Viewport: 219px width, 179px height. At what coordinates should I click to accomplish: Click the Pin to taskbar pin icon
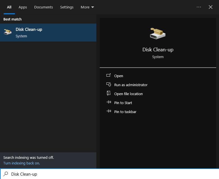[x=109, y=112]
